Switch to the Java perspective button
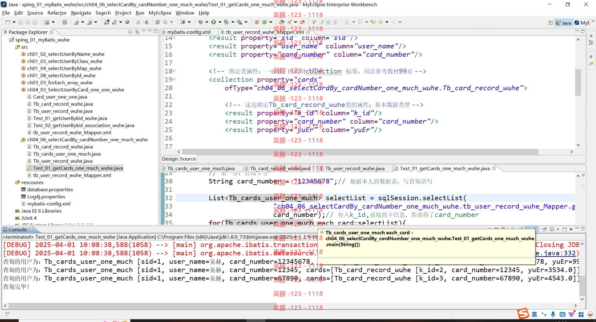This screenshot has width=596, height=322. (x=563, y=23)
